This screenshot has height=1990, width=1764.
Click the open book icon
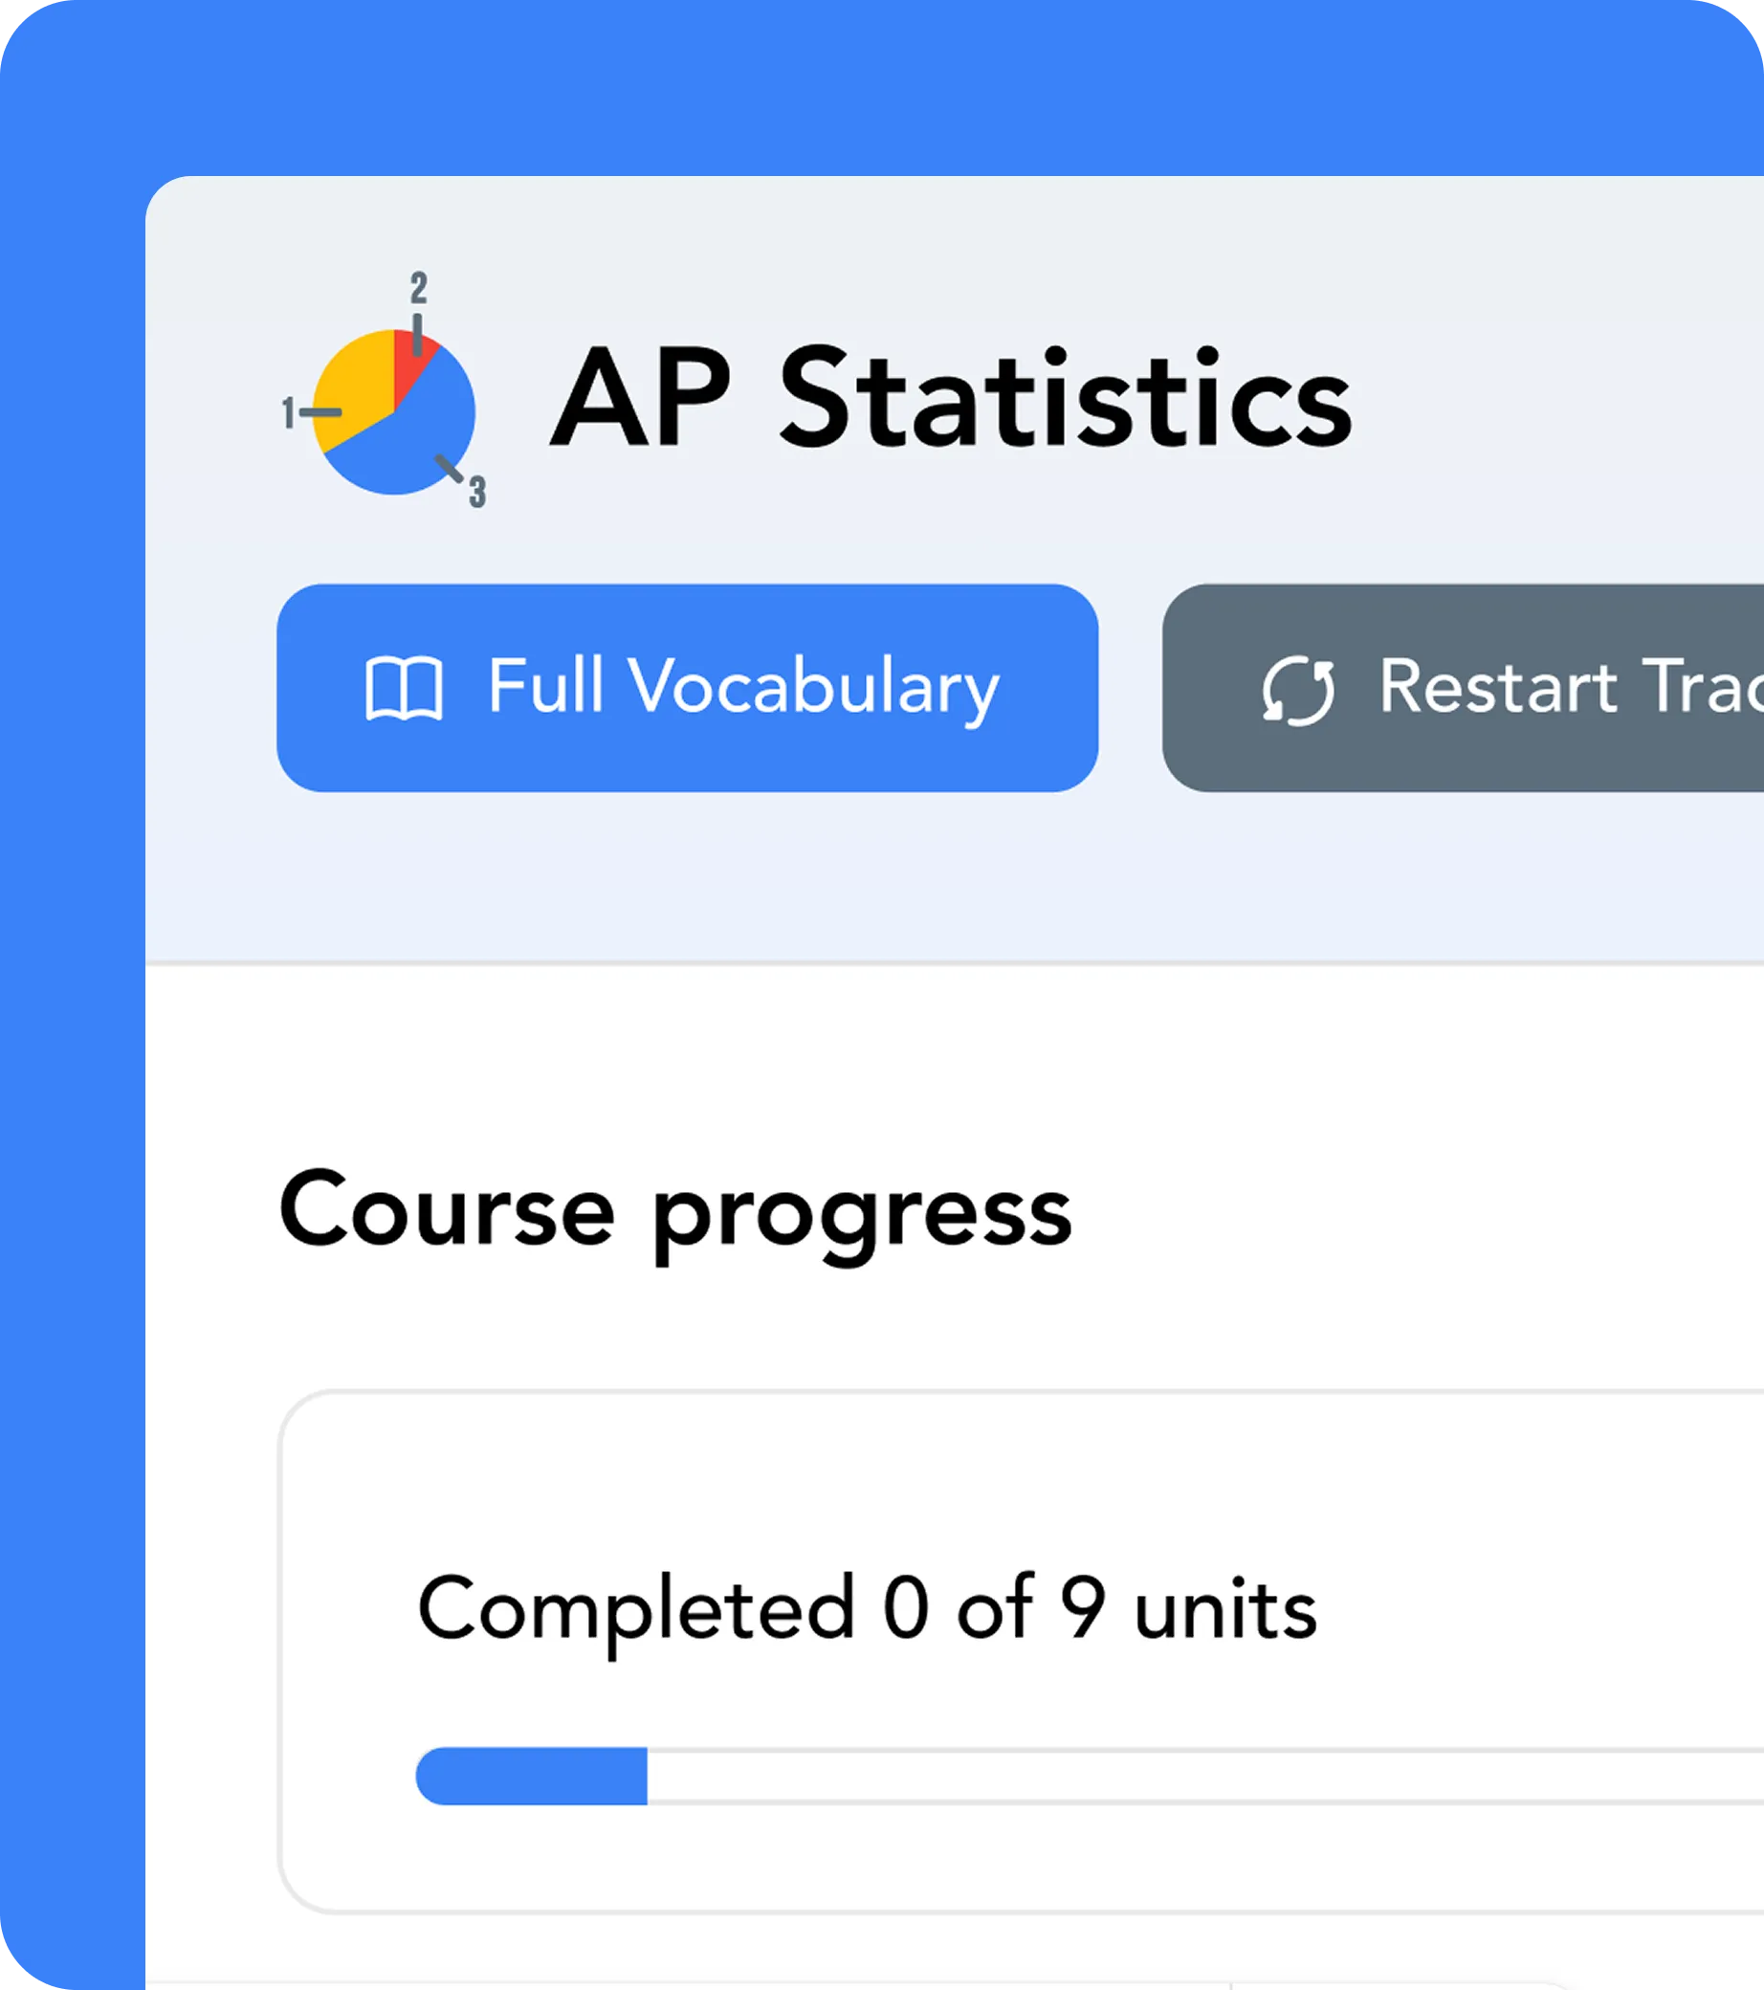pyautogui.click(x=403, y=688)
